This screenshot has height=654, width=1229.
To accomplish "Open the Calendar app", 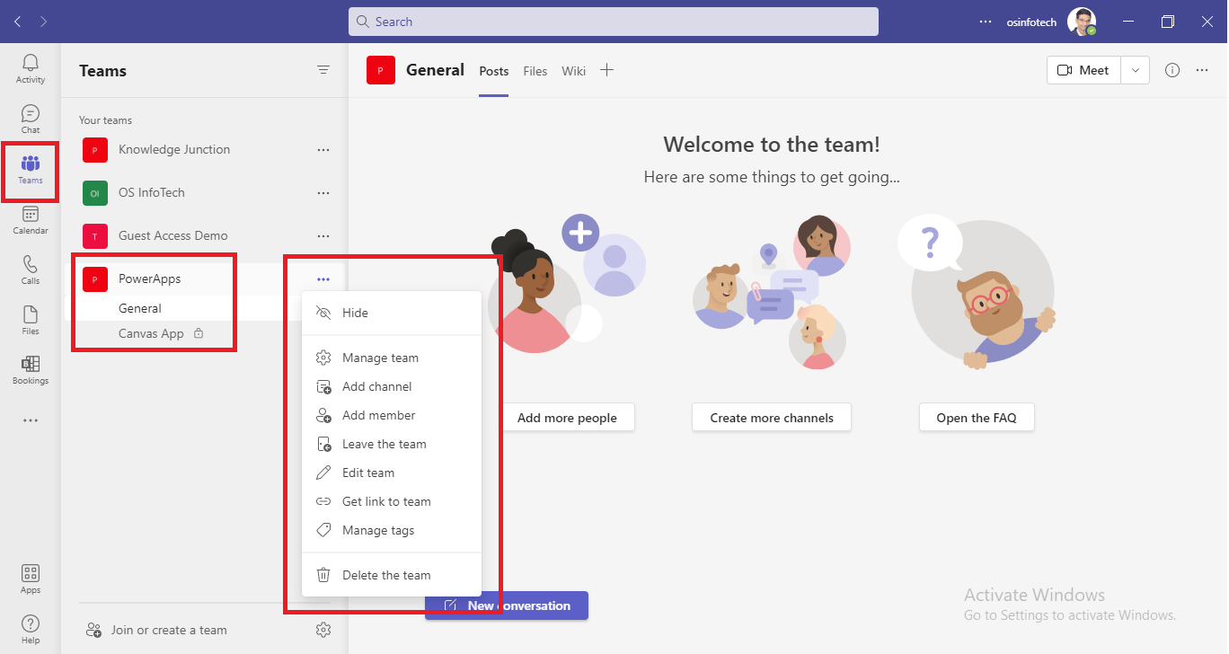I will pyautogui.click(x=31, y=219).
